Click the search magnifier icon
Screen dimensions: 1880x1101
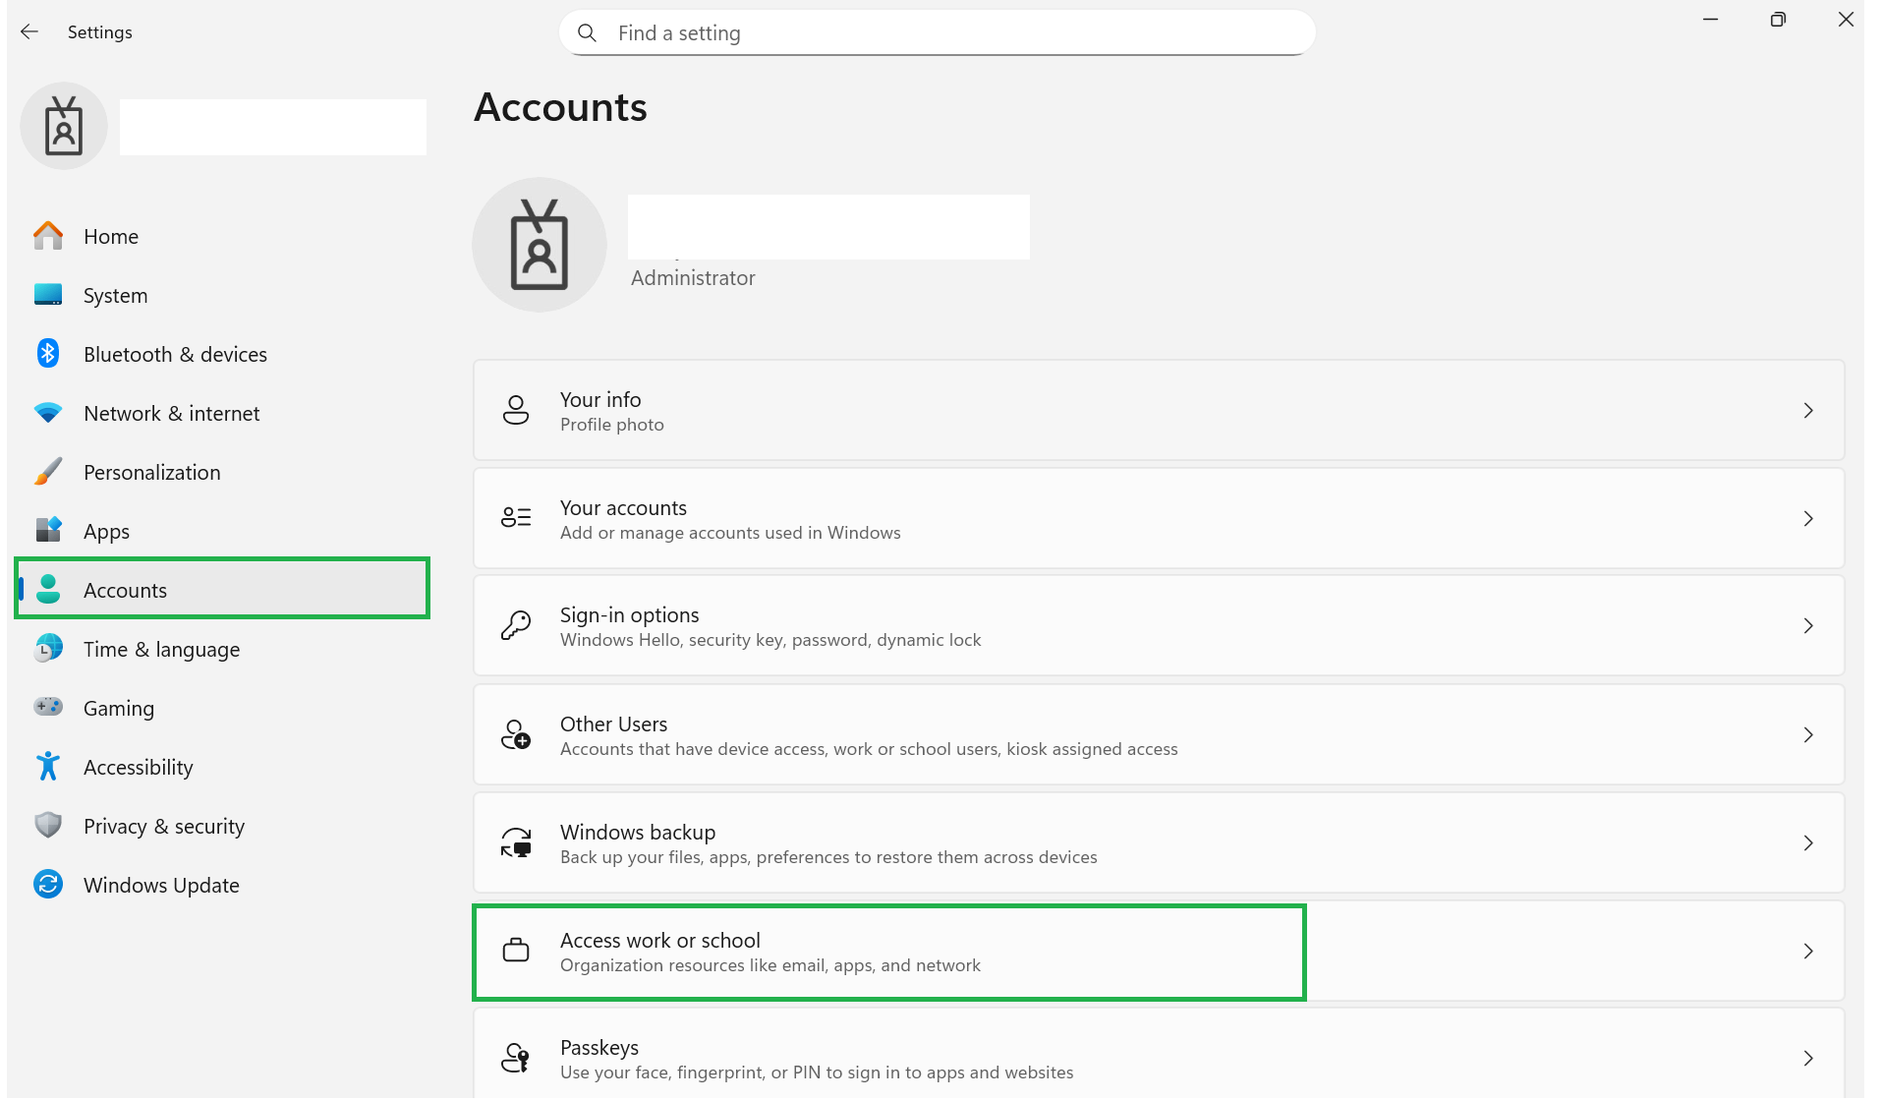(587, 33)
